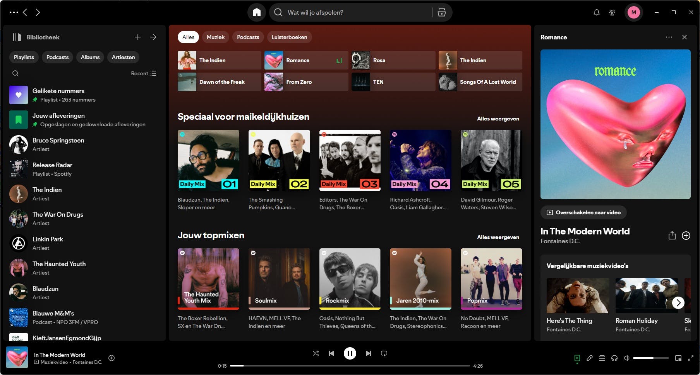
Task: Open the Jaren 2010-mix card
Action: [x=420, y=290]
